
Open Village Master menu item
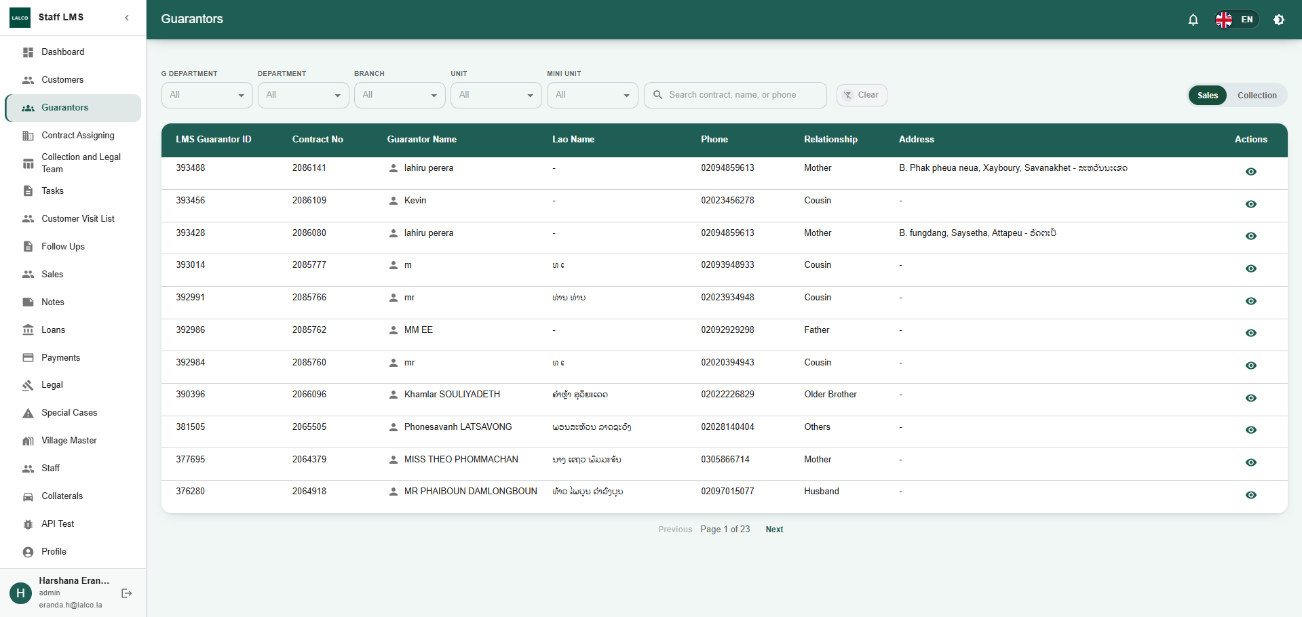73,441
